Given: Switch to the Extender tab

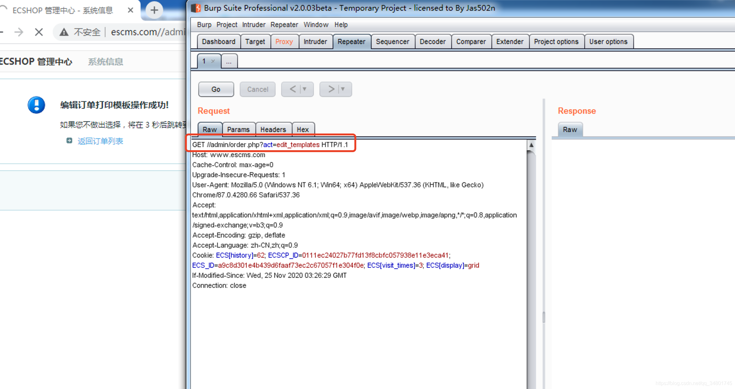Looking at the screenshot, I should click(510, 41).
